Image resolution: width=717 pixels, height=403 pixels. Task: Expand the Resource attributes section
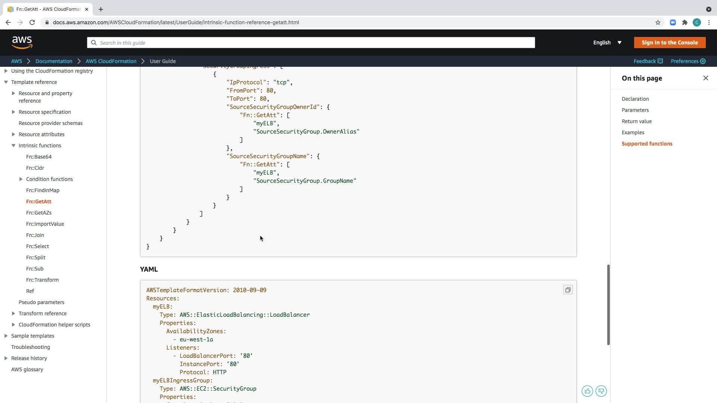pos(13,134)
